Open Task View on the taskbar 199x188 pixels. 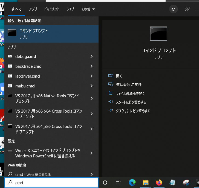pyautogui.click(x=118, y=183)
